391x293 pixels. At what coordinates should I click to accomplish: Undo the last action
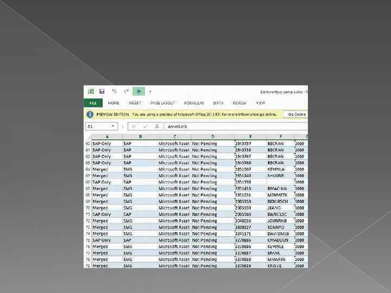114,91
